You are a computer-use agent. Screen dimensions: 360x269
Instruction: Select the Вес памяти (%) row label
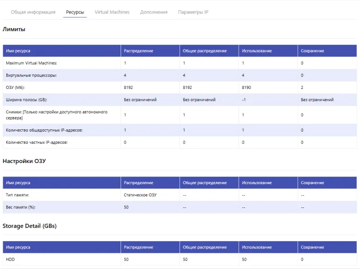pyautogui.click(x=21, y=207)
